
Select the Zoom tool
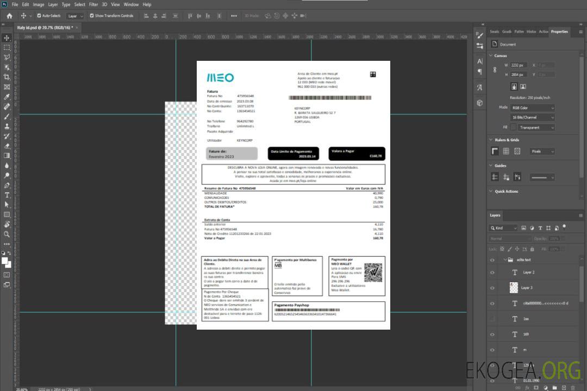point(7,234)
